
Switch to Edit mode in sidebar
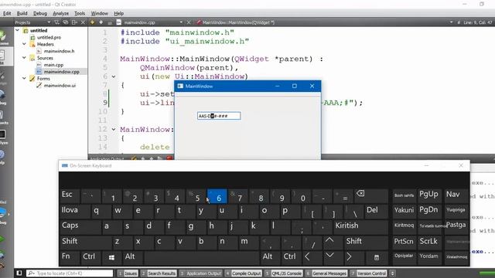click(3, 57)
